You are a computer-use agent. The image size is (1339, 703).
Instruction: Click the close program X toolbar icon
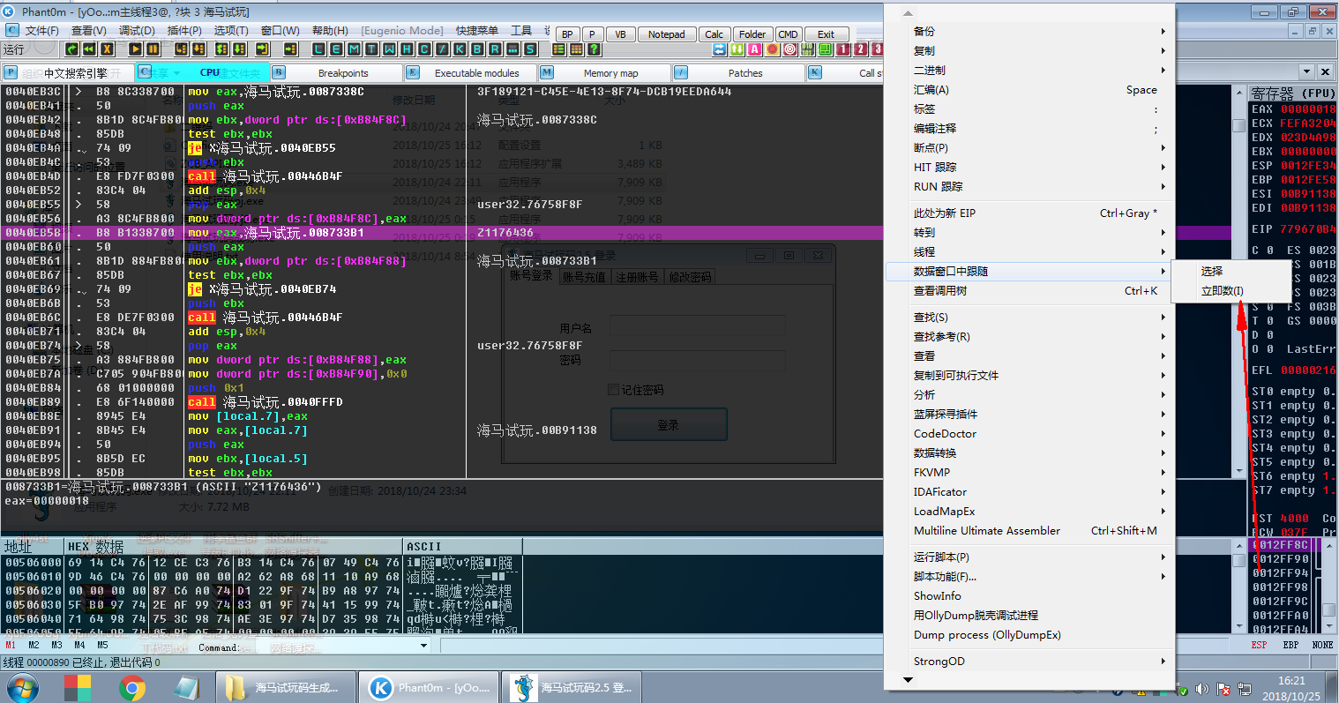[107, 49]
